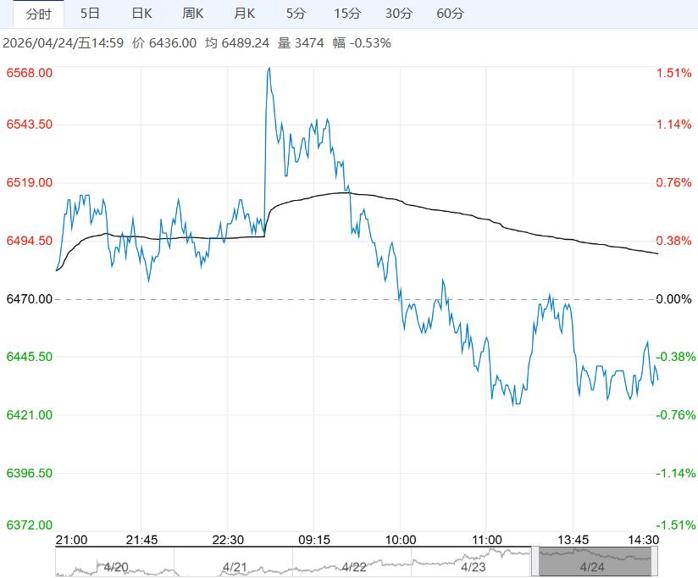698x578 pixels.
Task: Choose the 30分 interval tab
Action: [398, 14]
